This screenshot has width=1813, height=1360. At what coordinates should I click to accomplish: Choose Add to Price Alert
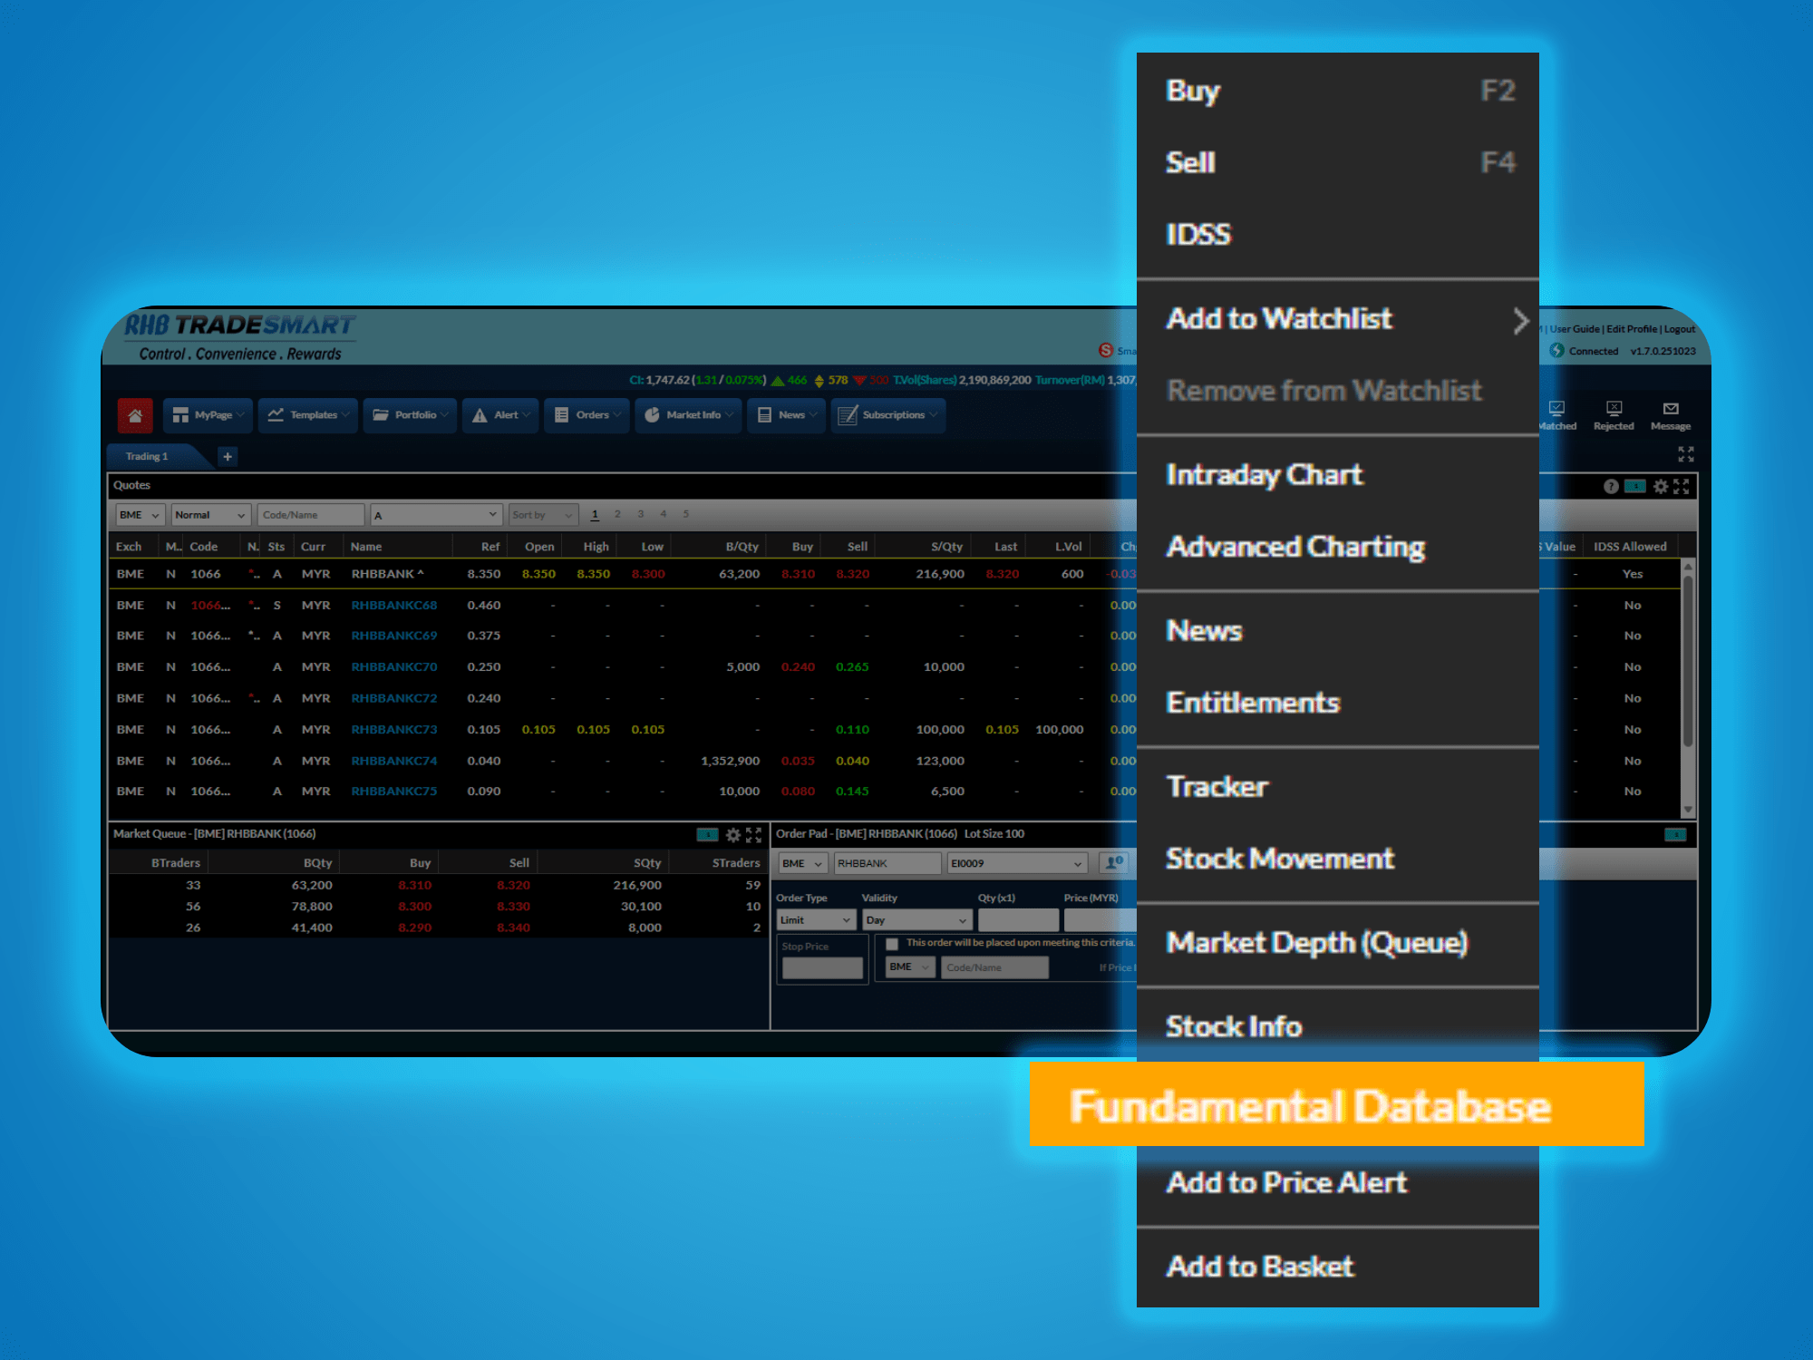[x=1338, y=1183]
